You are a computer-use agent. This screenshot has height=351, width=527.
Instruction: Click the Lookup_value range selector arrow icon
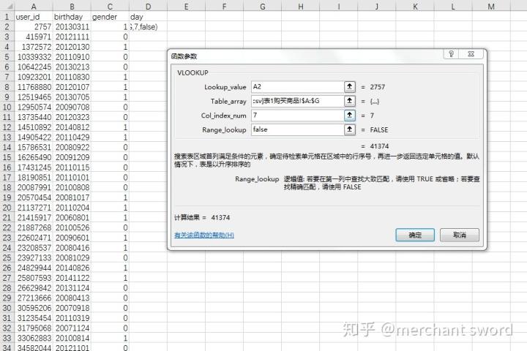[x=350, y=87]
